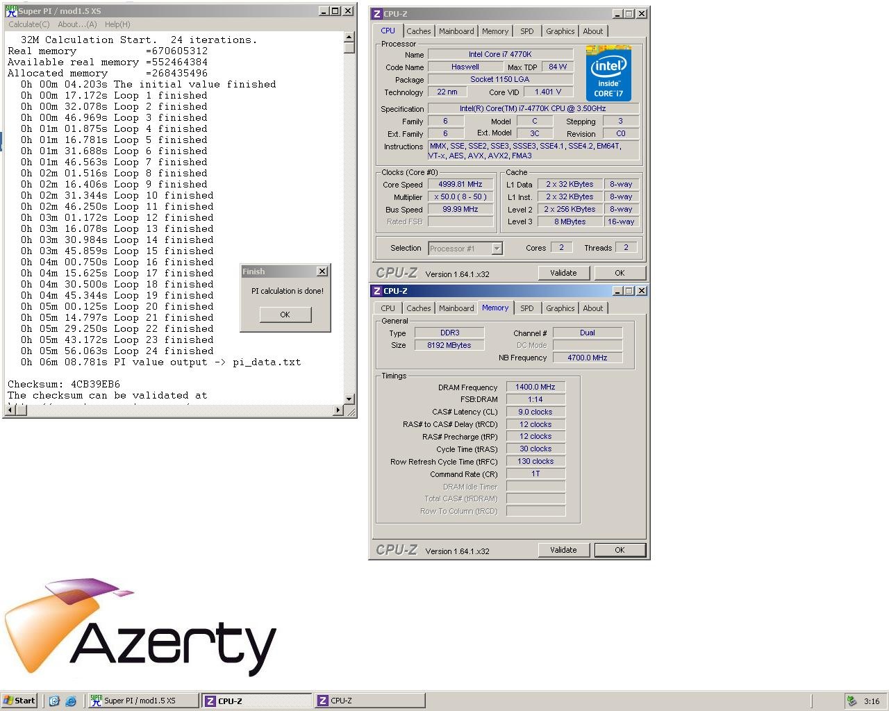Click OK in upper CPU-Z window
Screen dimensions: 889x711
click(x=620, y=273)
